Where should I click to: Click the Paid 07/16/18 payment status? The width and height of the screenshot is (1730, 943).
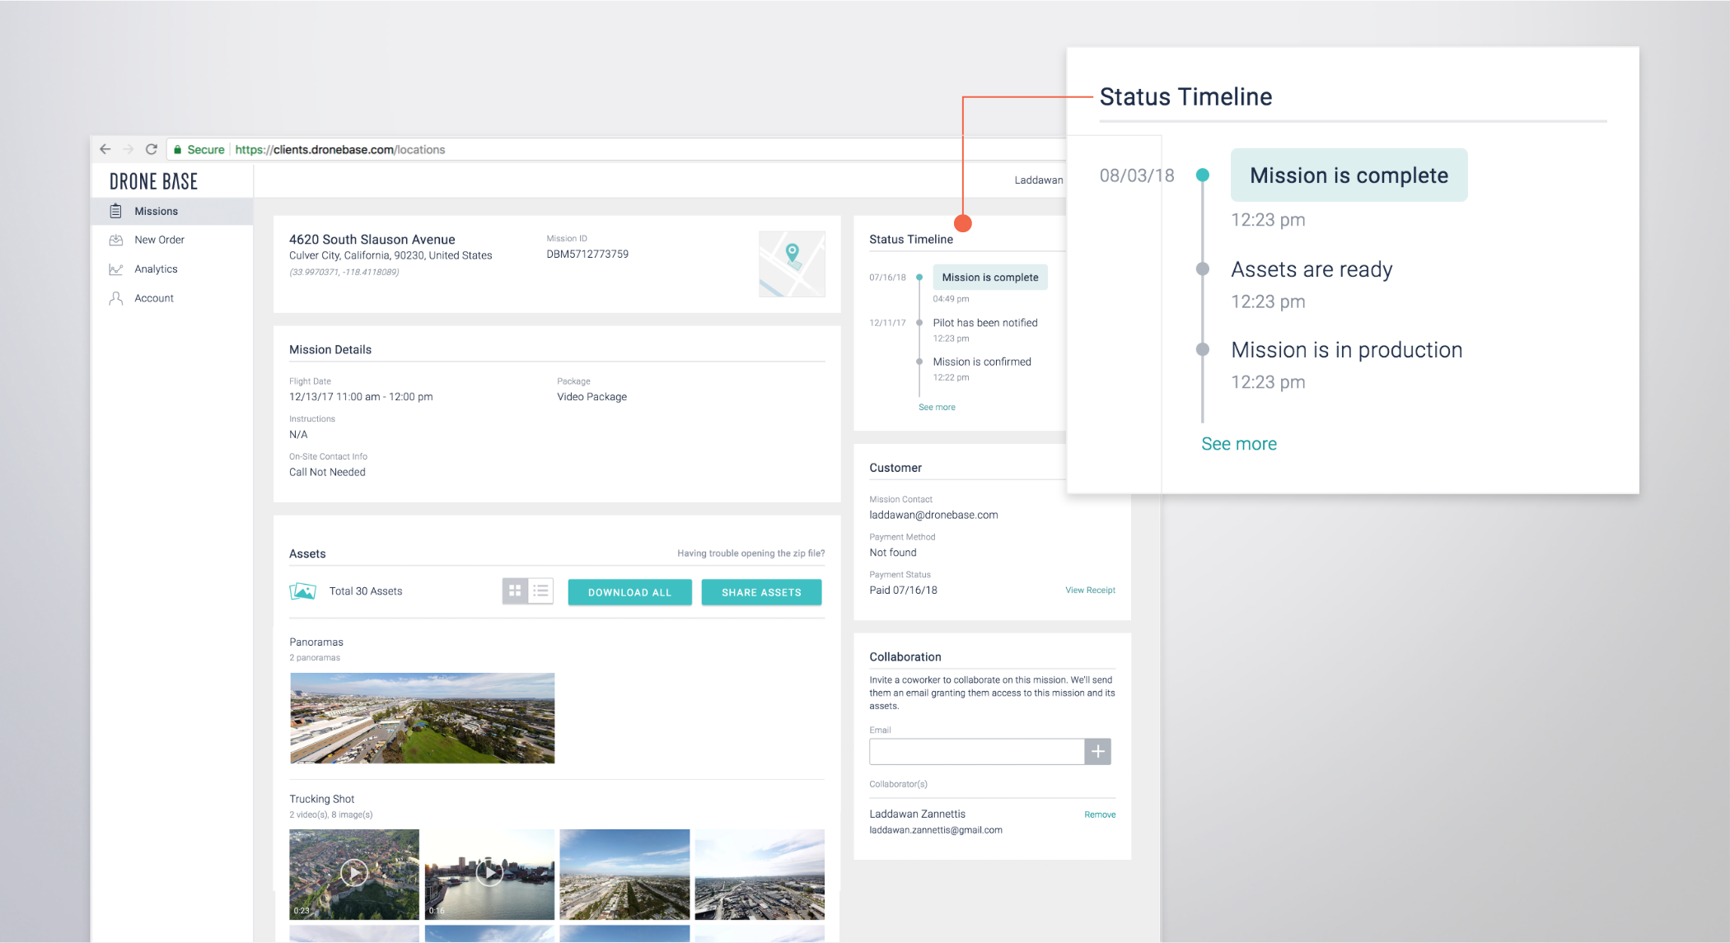pos(904,591)
